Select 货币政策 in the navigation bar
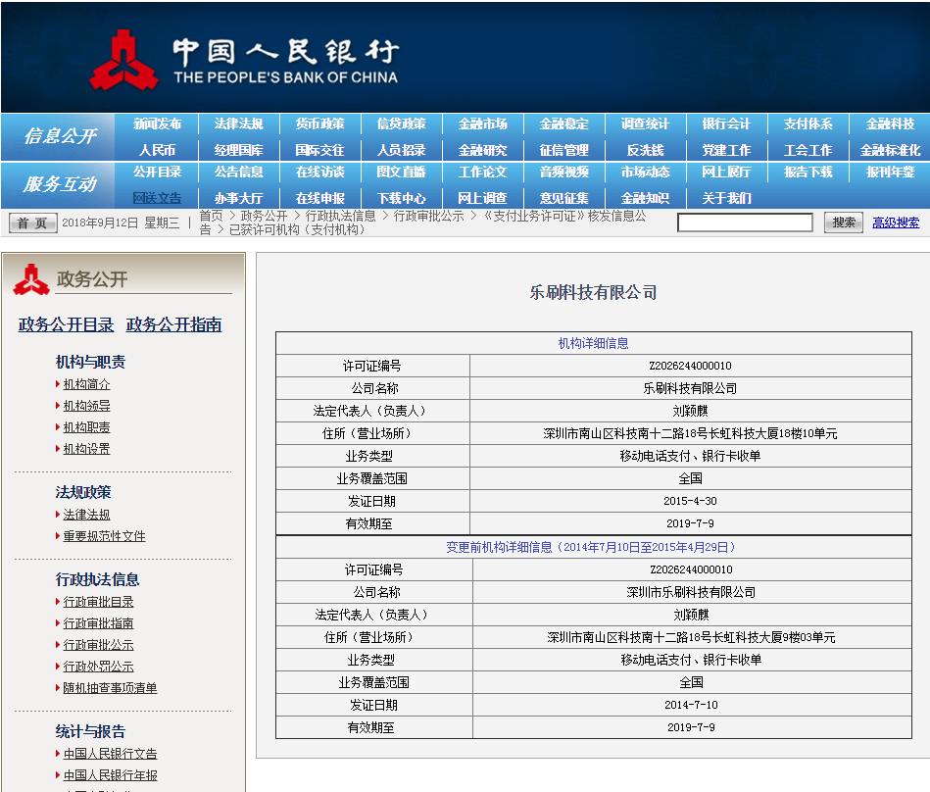Screen dimensions: 930x792 click(319, 124)
